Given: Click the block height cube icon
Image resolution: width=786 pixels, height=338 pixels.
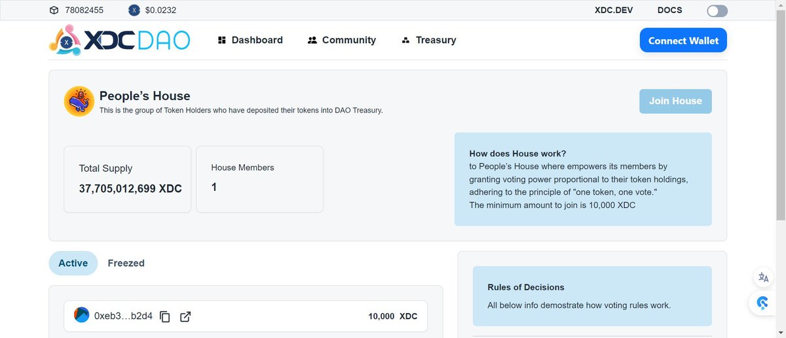Looking at the screenshot, I should pyautogui.click(x=54, y=10).
